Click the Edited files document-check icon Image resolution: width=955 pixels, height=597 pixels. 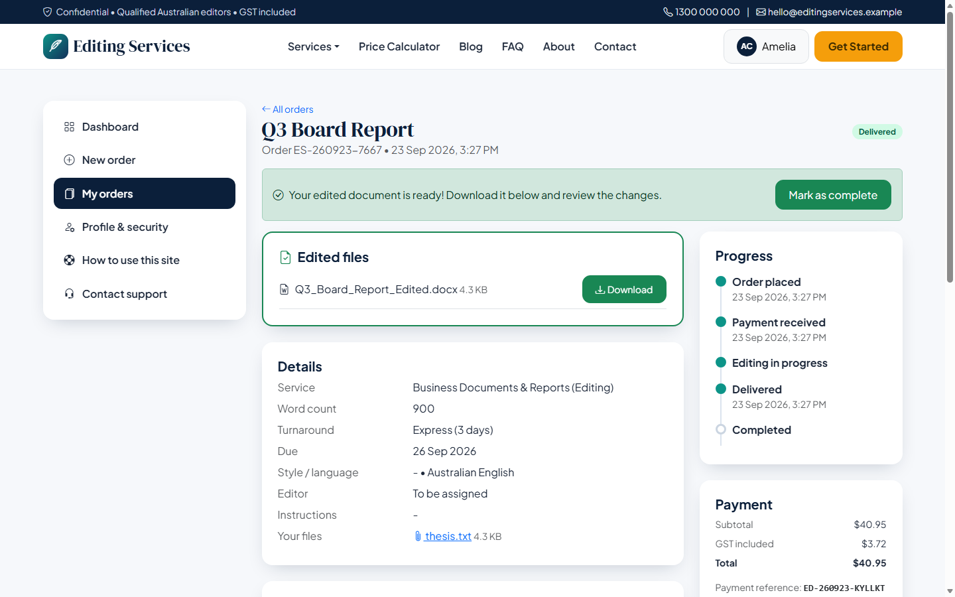(285, 257)
